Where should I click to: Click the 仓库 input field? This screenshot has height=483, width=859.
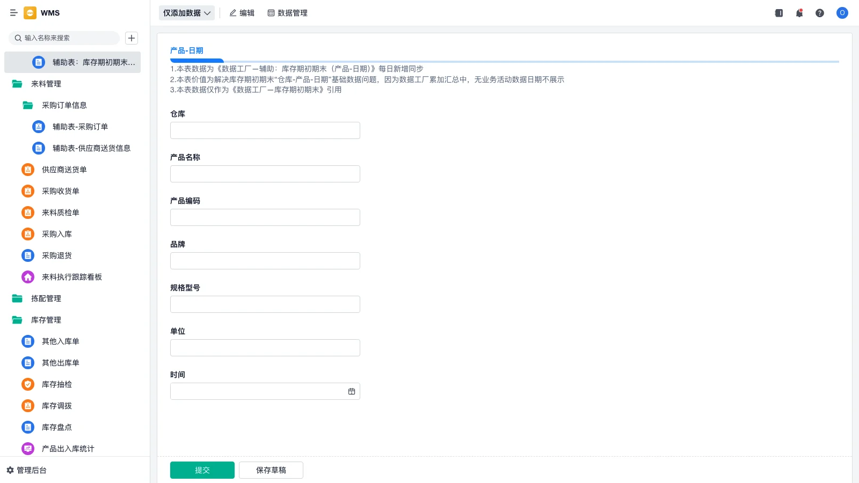tap(265, 130)
